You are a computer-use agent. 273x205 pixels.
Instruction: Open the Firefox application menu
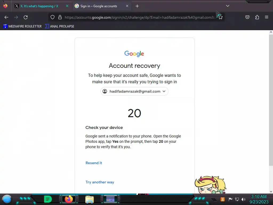pos(266,17)
